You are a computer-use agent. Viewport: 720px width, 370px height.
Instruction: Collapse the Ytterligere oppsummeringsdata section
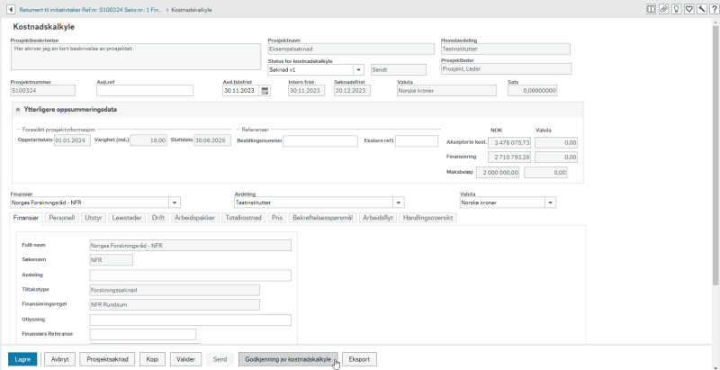(x=17, y=110)
